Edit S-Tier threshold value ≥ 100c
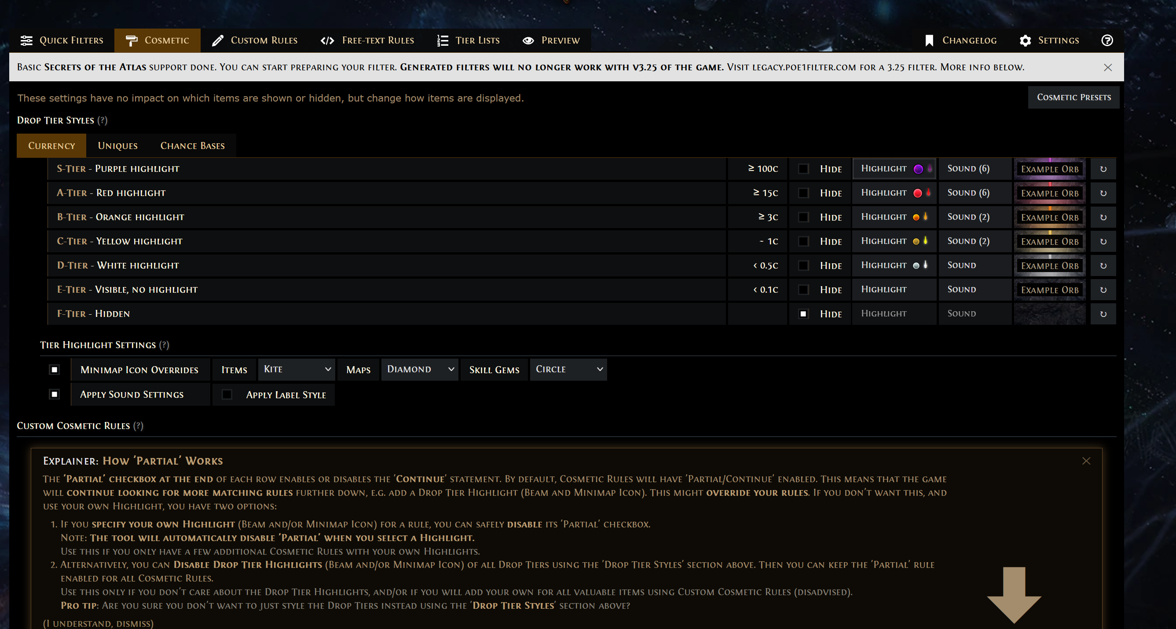 757,169
